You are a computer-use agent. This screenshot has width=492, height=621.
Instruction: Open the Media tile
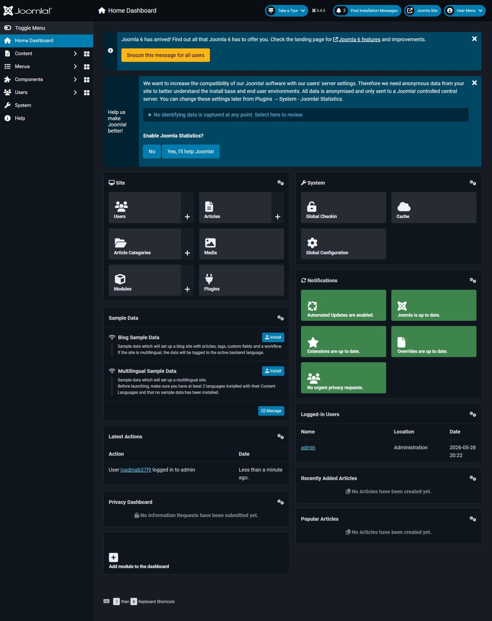[x=241, y=244]
